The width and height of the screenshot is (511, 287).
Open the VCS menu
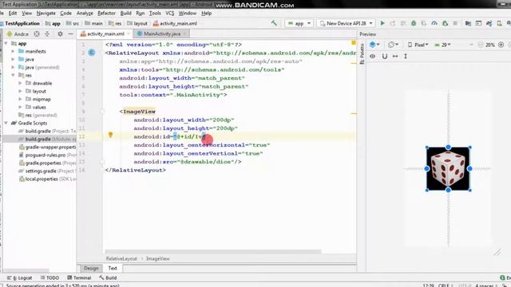tap(170, 13)
